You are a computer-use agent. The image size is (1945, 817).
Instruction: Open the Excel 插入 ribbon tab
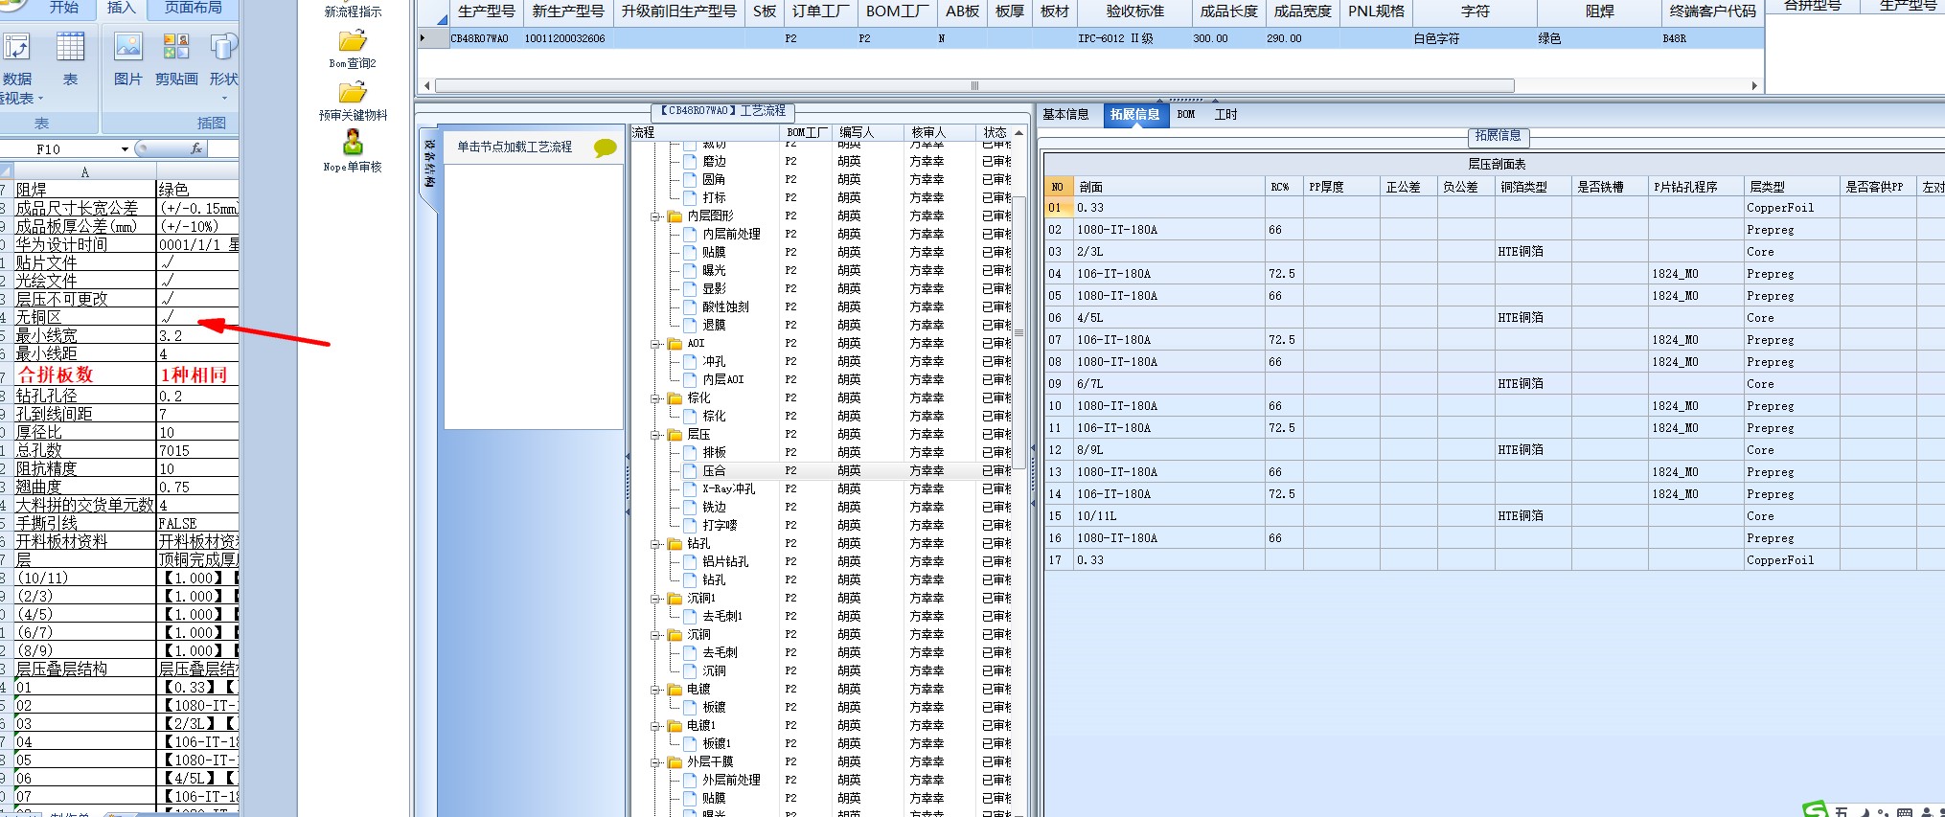(x=121, y=9)
